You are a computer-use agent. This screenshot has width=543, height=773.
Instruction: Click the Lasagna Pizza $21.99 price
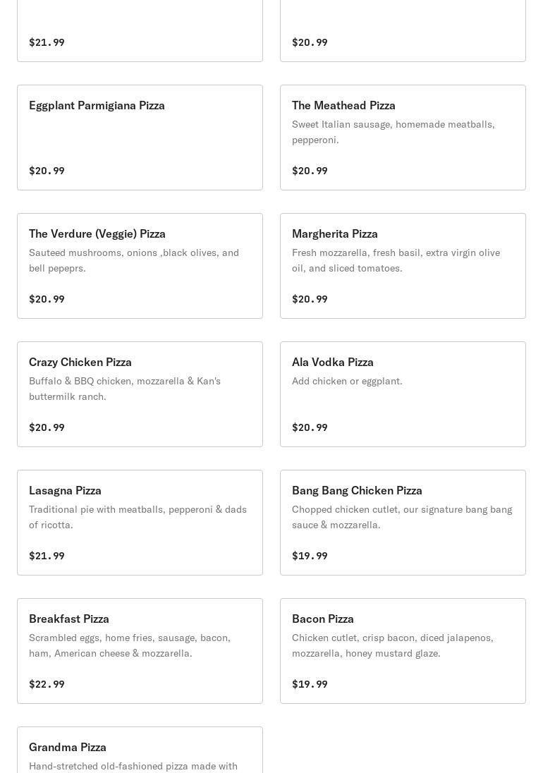(47, 556)
